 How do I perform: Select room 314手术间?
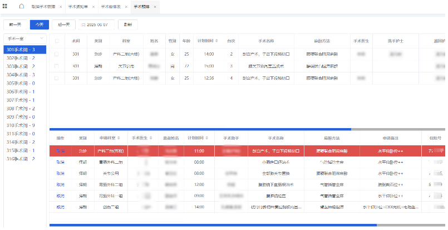(x=25, y=142)
